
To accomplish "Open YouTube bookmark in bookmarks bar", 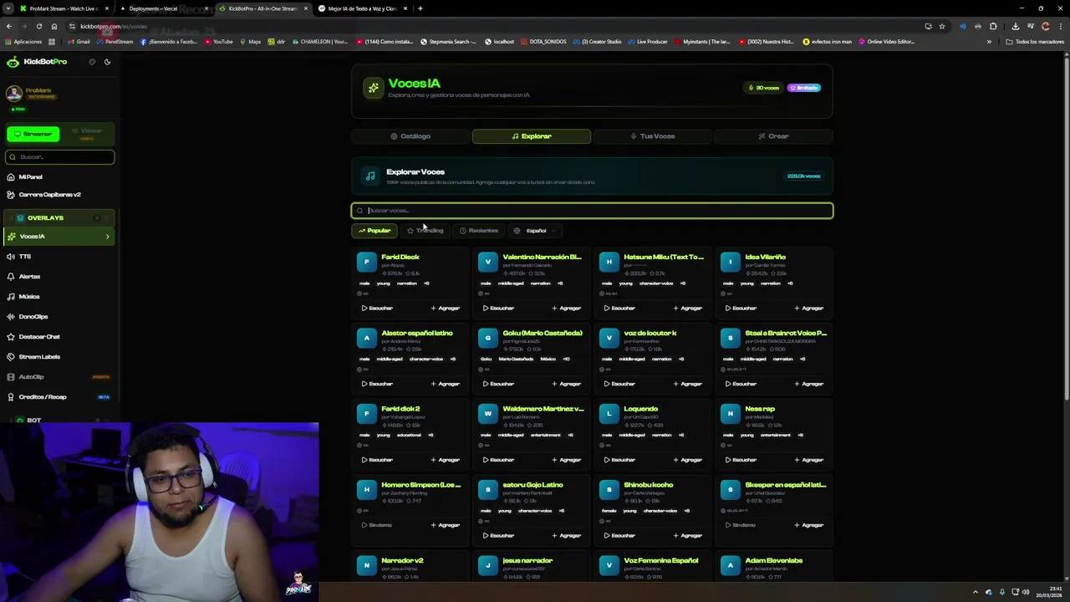I will [218, 42].
